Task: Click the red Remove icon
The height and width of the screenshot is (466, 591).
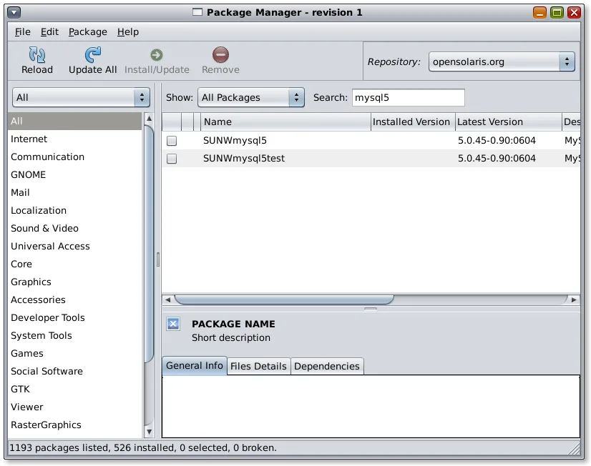Action: click(220, 55)
